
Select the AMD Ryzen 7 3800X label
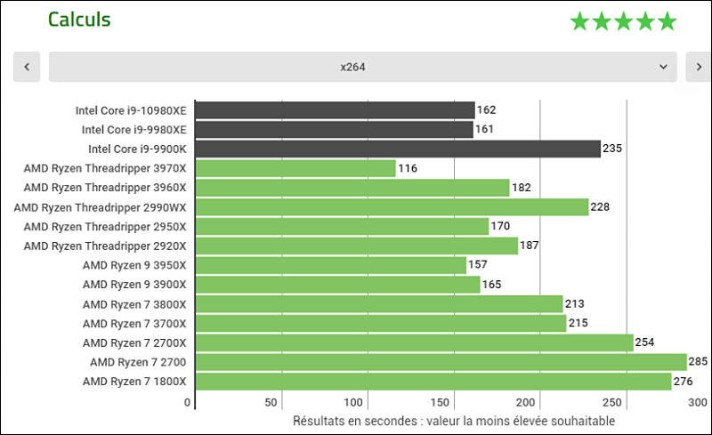[x=134, y=305]
